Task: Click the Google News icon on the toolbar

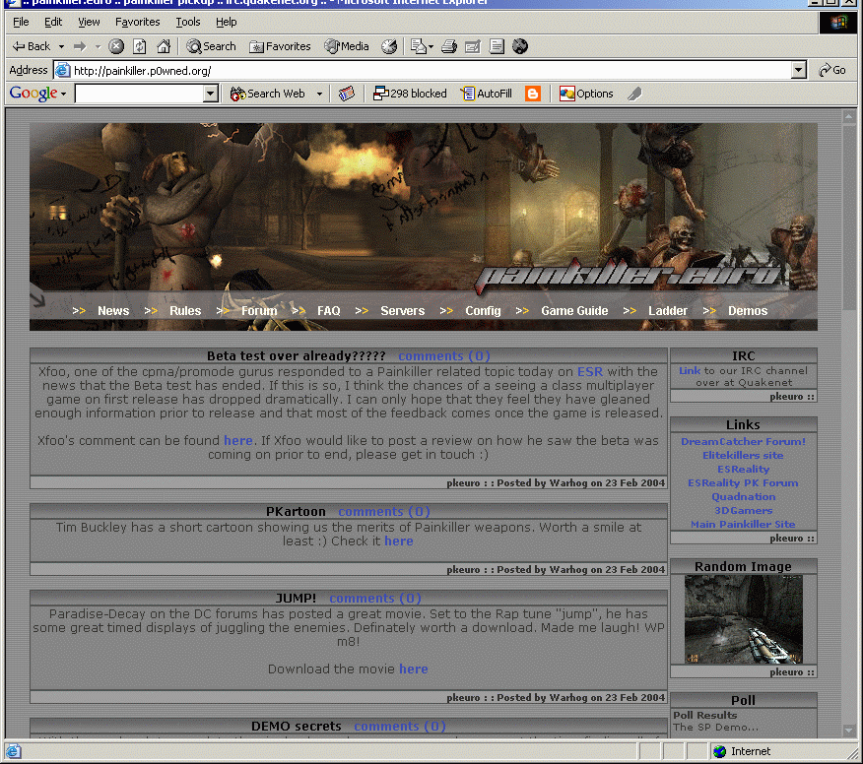Action: click(x=346, y=95)
